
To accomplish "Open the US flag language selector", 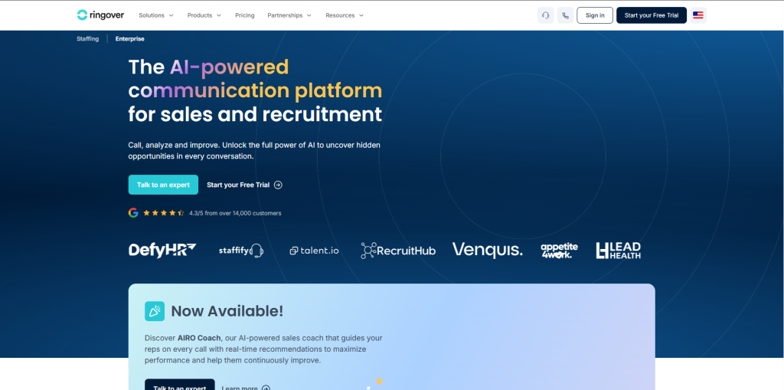I will point(698,15).
